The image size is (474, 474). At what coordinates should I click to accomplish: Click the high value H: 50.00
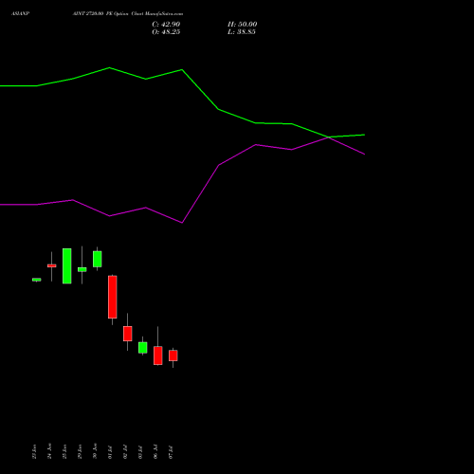(242, 25)
